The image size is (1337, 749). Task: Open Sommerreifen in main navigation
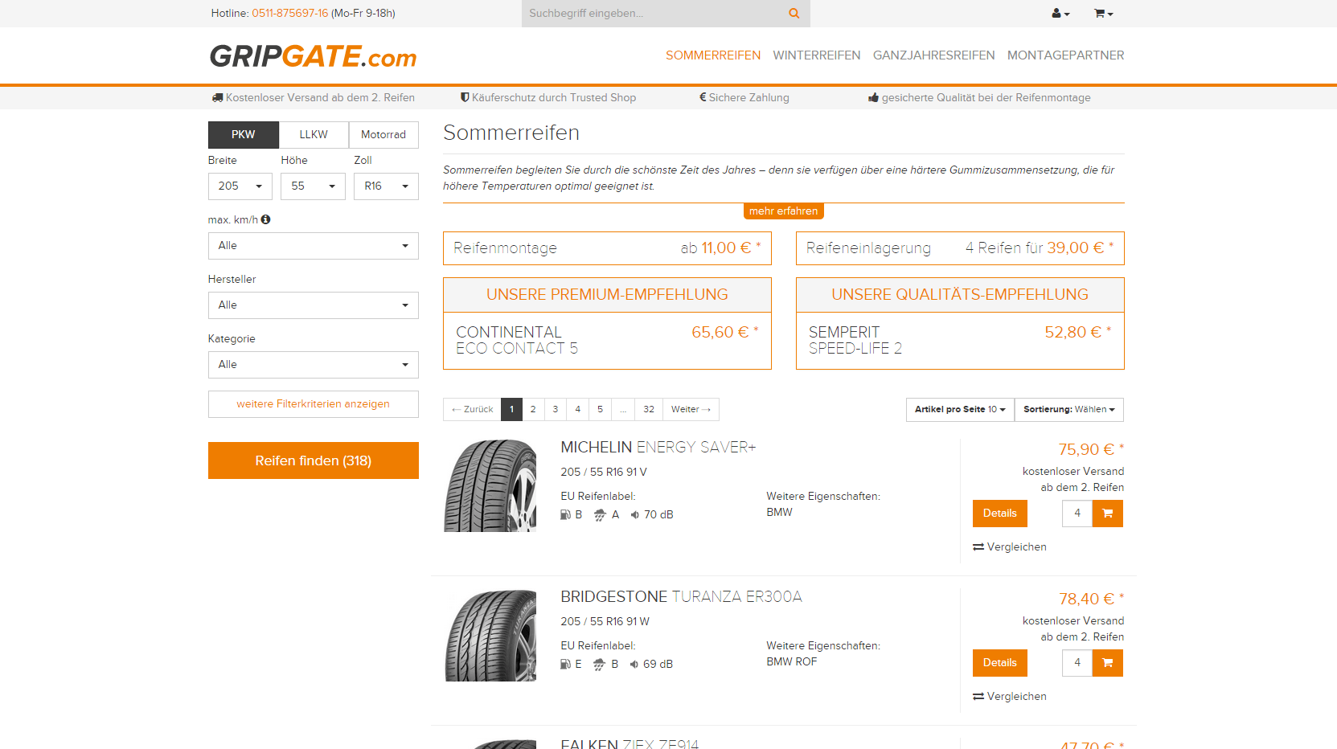click(713, 55)
